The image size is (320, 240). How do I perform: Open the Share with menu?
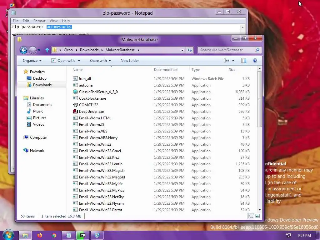[x=100, y=61]
